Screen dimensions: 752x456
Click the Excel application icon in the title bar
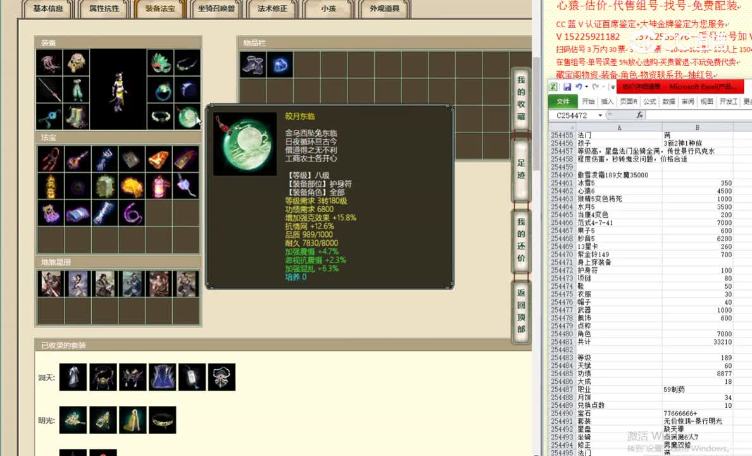tap(553, 87)
